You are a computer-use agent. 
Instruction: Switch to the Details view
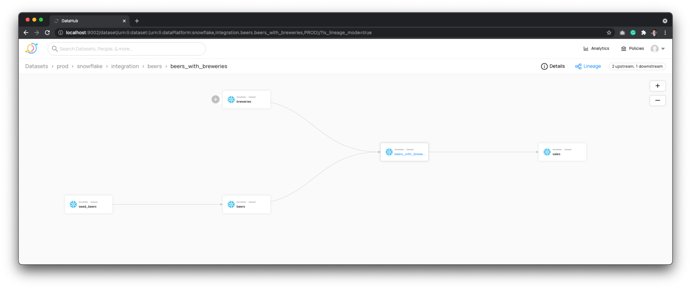click(553, 66)
